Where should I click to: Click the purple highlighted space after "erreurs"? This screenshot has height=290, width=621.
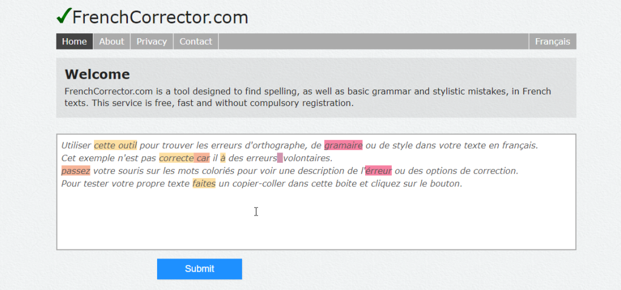(x=280, y=158)
